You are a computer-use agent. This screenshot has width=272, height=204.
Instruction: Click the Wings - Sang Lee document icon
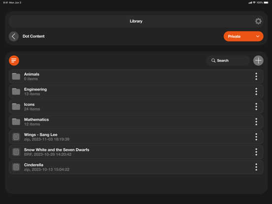(16, 137)
